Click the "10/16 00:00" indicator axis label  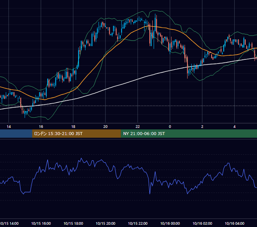point(170,223)
